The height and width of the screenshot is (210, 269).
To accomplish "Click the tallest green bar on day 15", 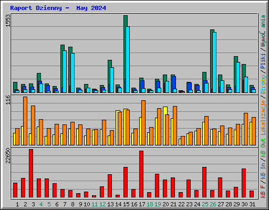I will click(126, 54).
